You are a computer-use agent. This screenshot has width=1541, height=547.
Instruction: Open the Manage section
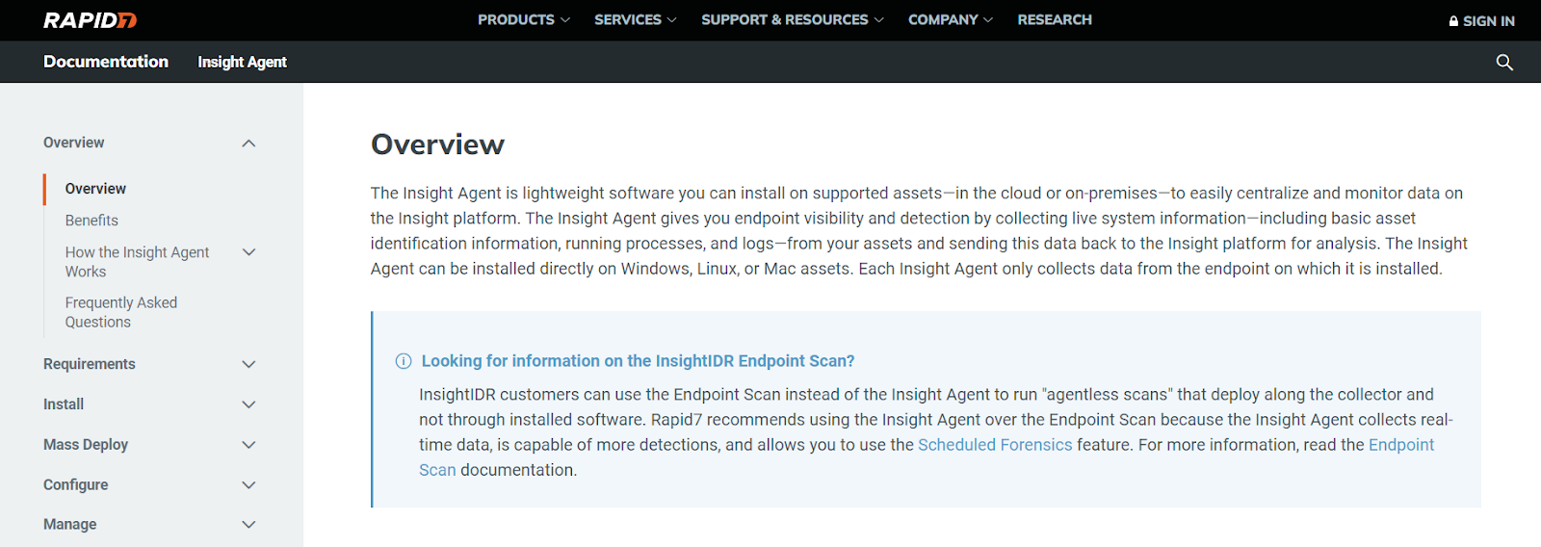tap(70, 525)
